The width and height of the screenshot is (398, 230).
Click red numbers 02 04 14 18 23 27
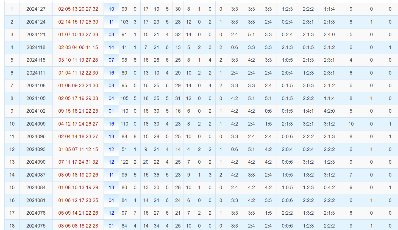tap(78, 137)
